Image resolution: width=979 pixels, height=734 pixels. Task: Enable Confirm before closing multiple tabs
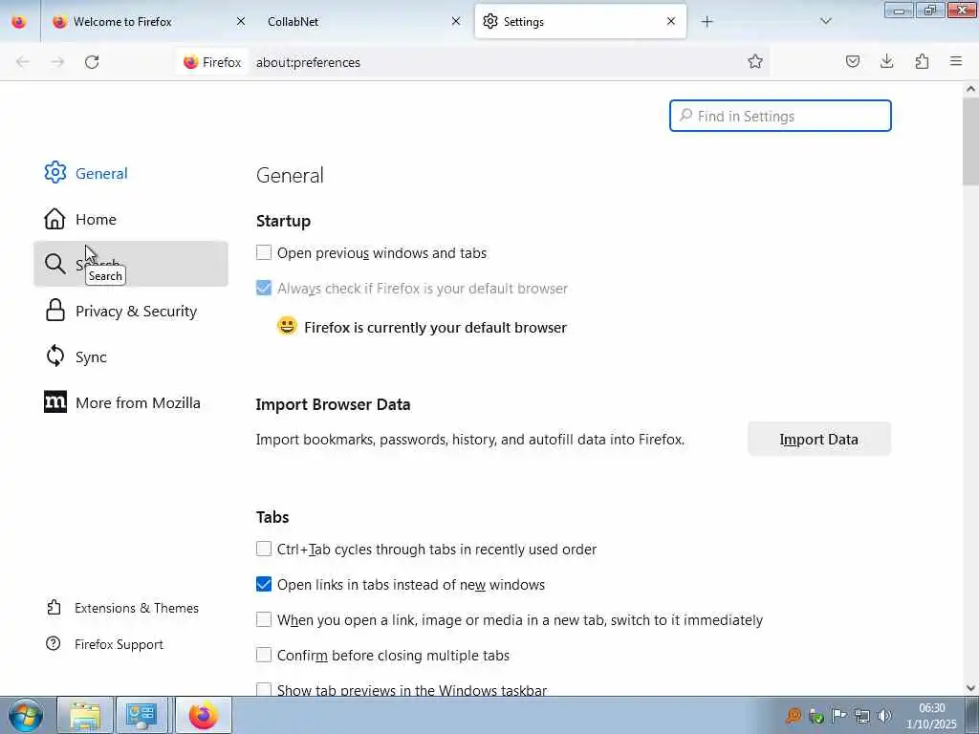click(x=264, y=655)
